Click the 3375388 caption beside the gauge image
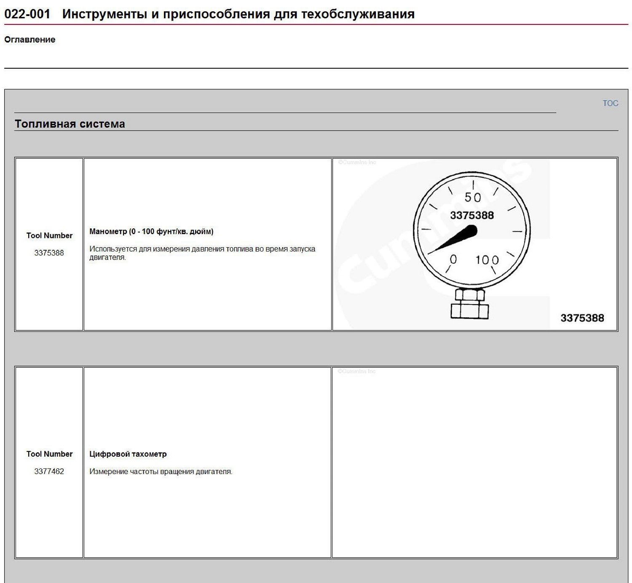 coord(582,318)
